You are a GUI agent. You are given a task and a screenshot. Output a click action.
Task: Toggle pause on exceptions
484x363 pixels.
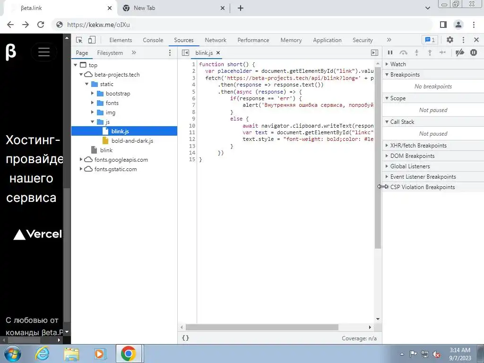pos(474,53)
